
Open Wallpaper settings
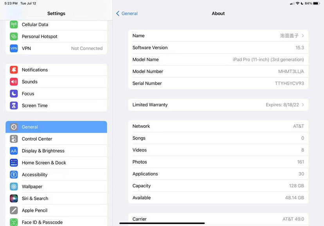tap(56, 187)
